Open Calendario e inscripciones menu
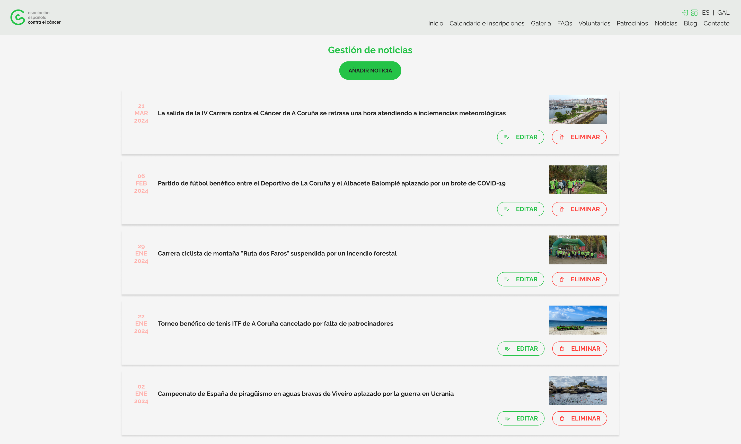Screen dimensions: 741x444 tap(487, 23)
